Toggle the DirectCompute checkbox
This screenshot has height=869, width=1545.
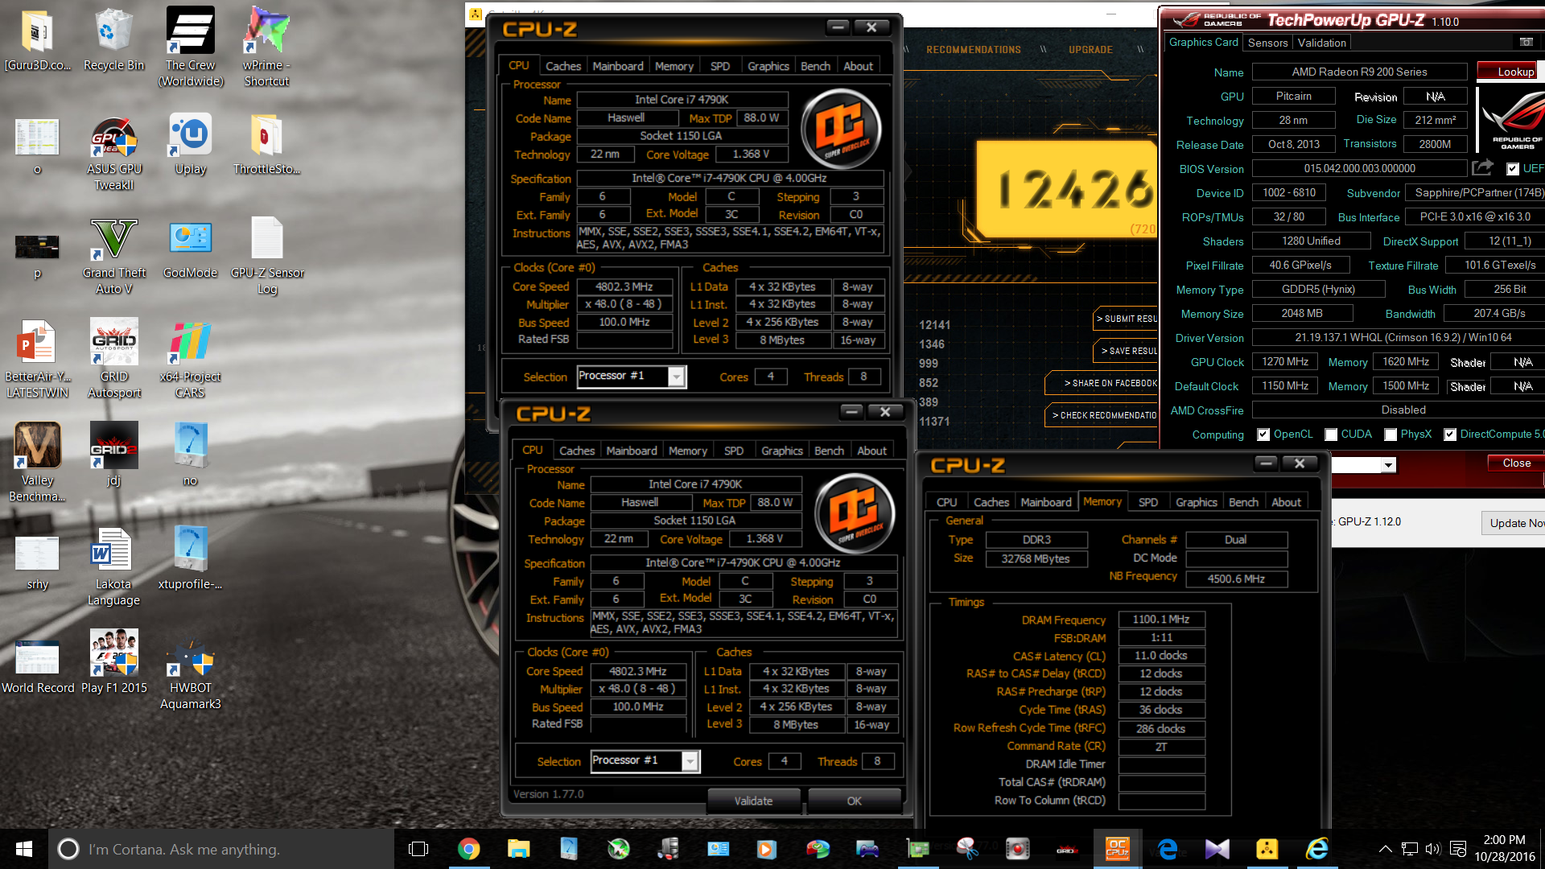click(1450, 434)
